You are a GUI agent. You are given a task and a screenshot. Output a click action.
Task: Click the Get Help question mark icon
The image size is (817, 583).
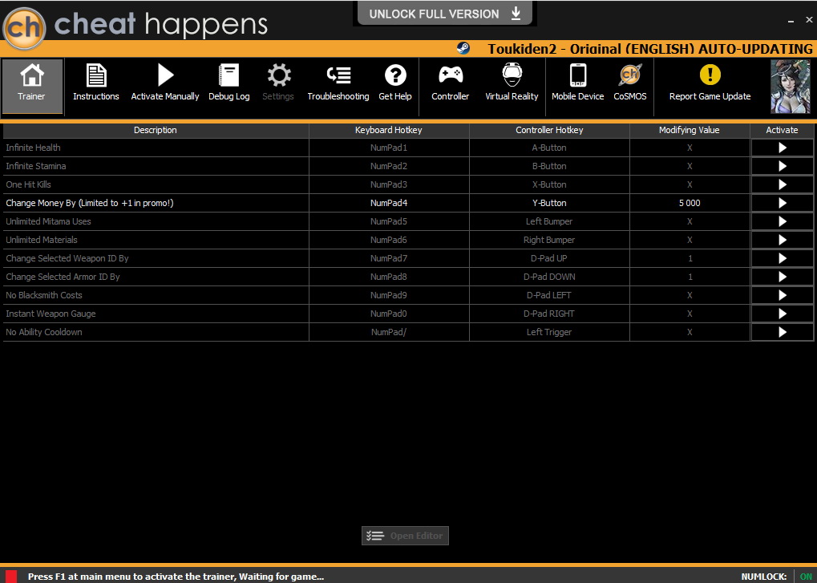point(395,75)
